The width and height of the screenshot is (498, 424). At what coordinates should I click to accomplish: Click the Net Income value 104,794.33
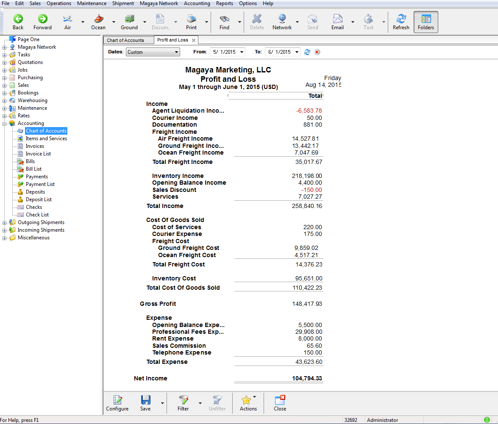pos(307,378)
